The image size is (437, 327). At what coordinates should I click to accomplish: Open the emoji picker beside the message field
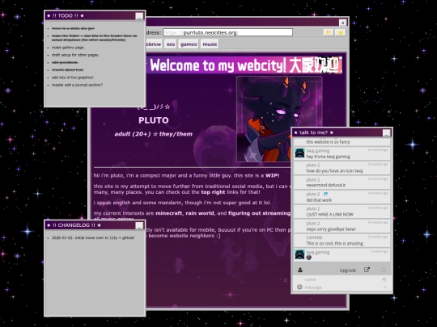(299, 287)
